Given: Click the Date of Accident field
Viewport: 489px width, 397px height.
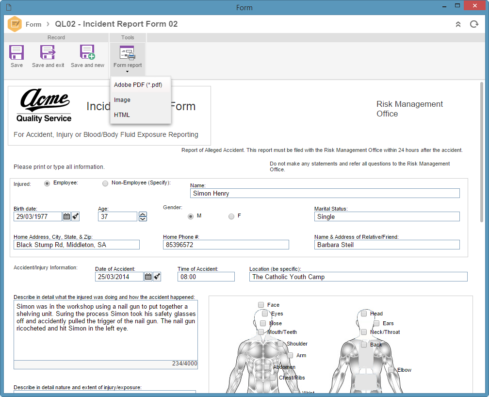Looking at the screenshot, I should pos(119,277).
